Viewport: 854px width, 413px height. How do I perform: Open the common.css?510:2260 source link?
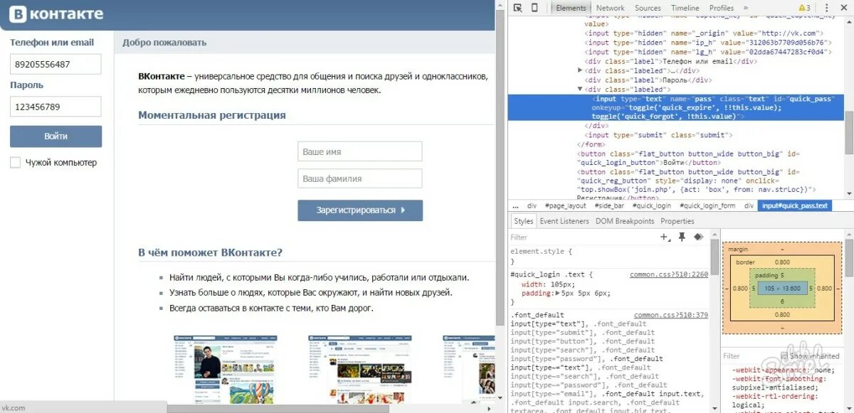(669, 274)
